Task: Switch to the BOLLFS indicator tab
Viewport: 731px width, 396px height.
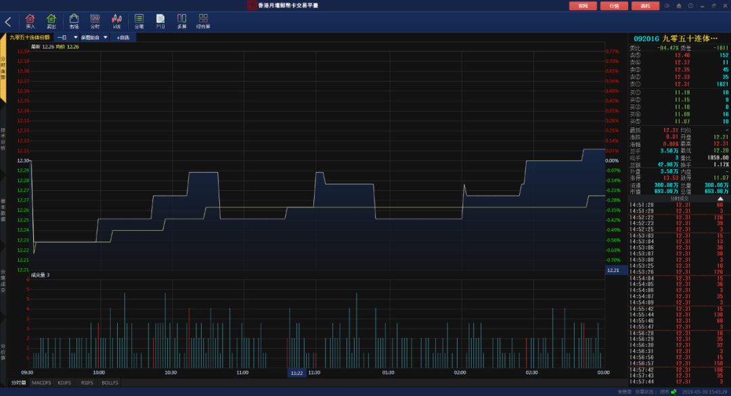Action: (110, 382)
